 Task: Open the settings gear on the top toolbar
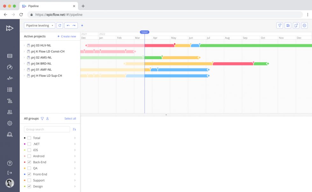304,25
